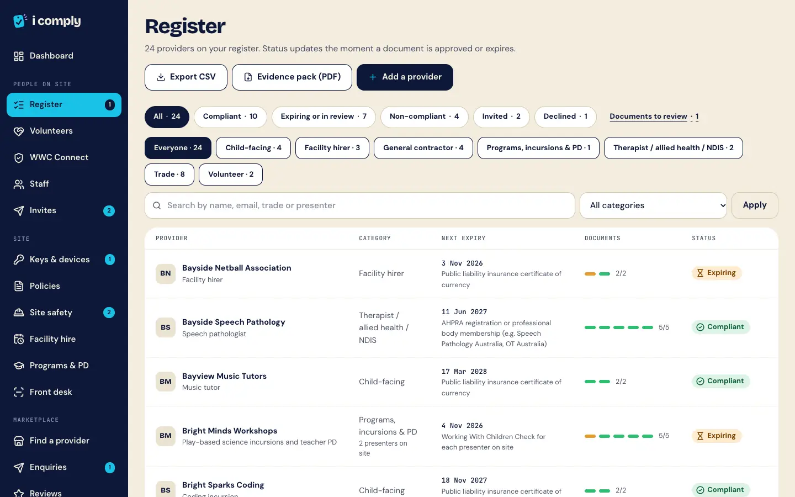
Task: Click the Site safety hard hat icon
Action: click(19, 313)
